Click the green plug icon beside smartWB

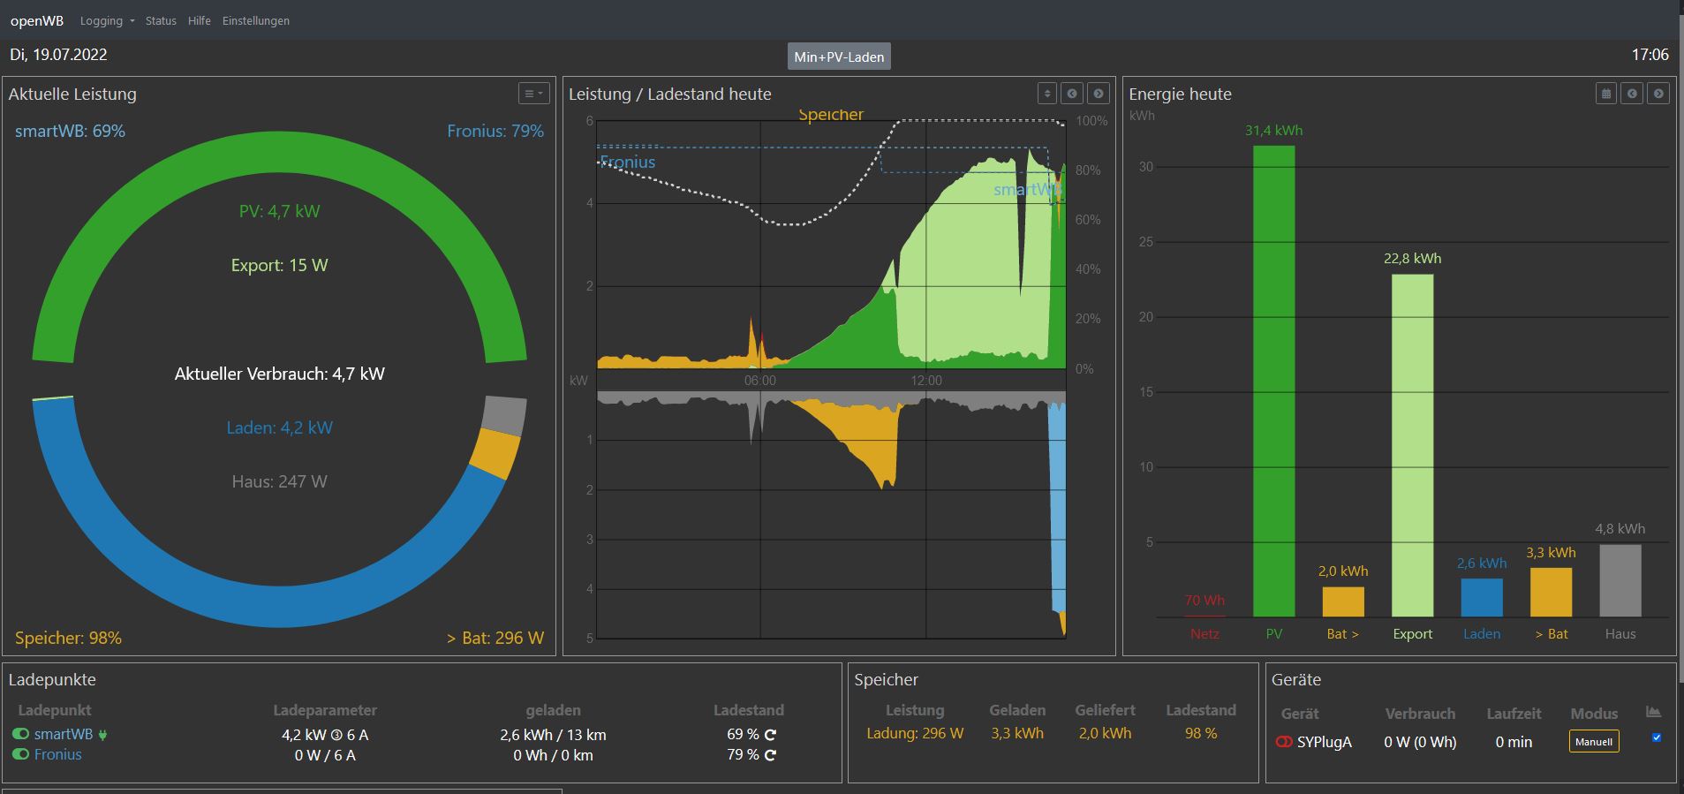[102, 735]
